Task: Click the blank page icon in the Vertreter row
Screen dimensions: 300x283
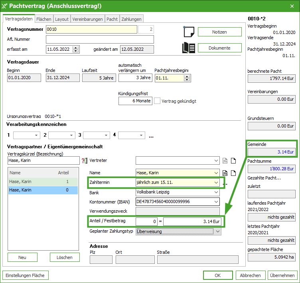Action: coord(234,161)
